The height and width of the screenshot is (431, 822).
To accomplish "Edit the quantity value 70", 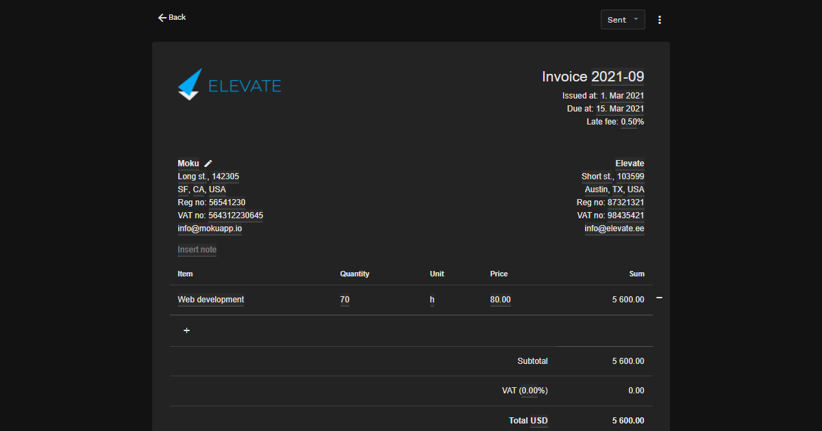I will tap(345, 300).
